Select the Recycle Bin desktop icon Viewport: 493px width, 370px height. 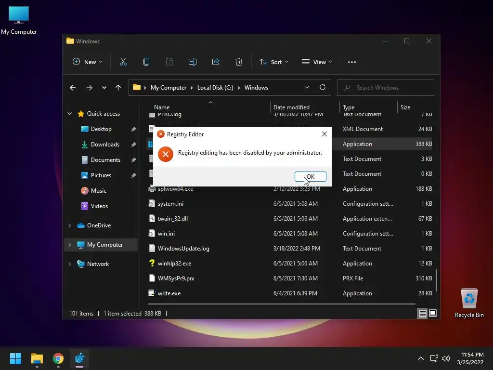[x=469, y=303]
